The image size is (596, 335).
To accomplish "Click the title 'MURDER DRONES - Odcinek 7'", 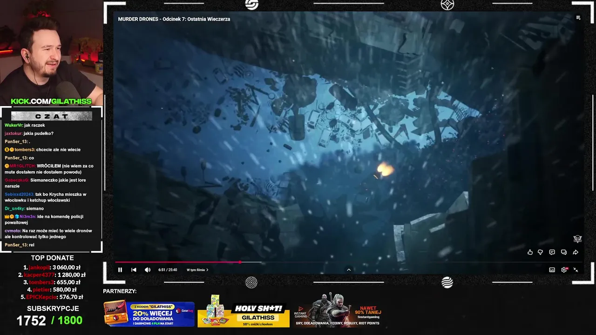I will 174,19.
